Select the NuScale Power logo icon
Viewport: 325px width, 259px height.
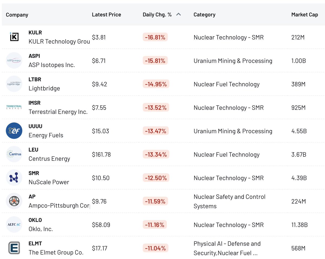coord(14,178)
